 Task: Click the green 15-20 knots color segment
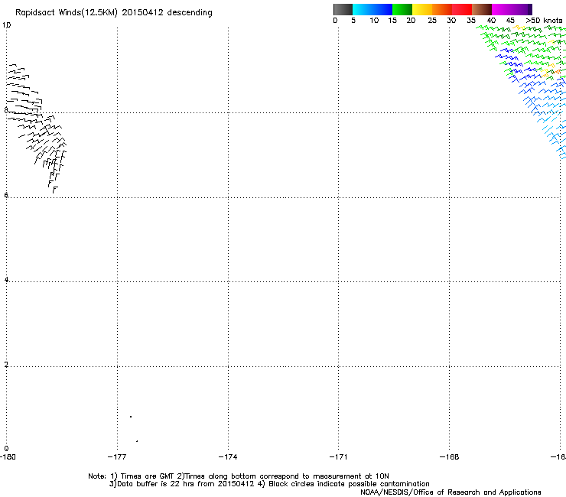click(402, 9)
